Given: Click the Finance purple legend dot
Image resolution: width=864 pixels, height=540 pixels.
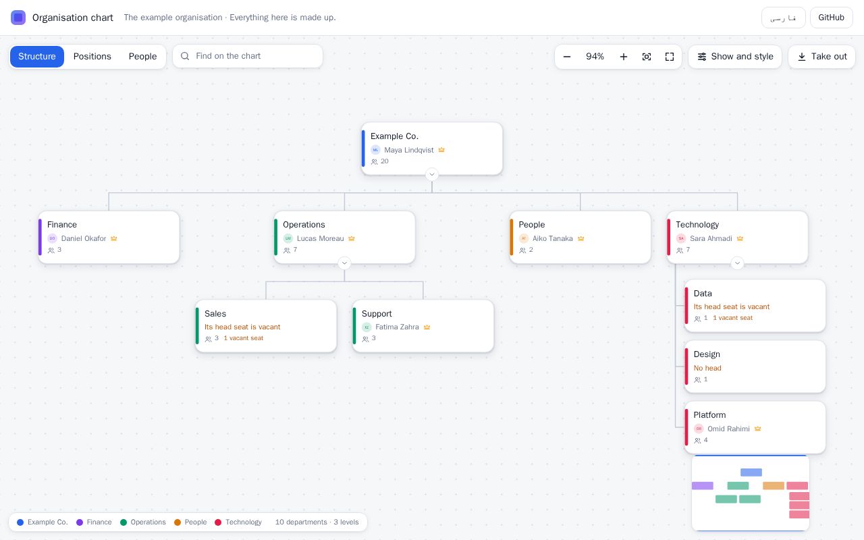Looking at the screenshot, I should coord(80,522).
